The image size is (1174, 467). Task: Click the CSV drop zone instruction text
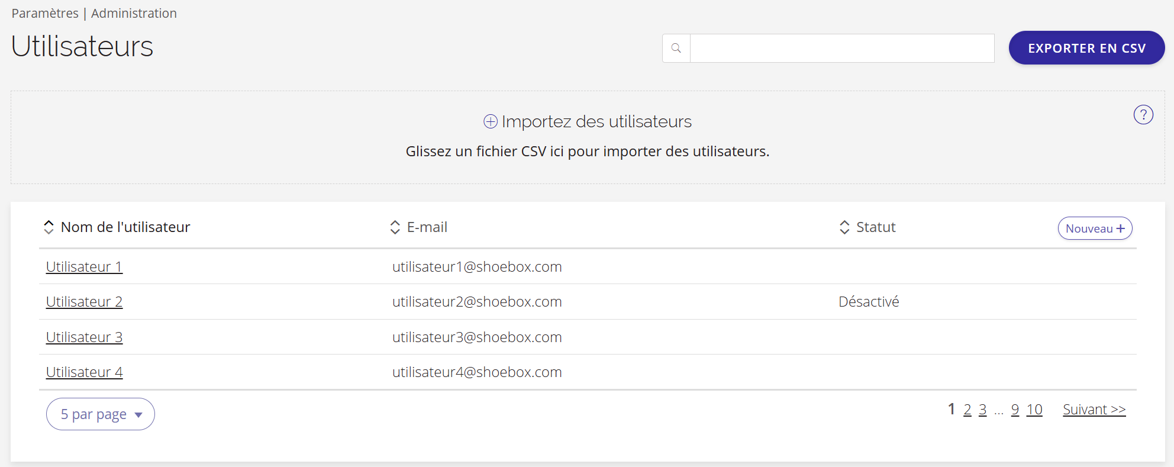(x=588, y=152)
